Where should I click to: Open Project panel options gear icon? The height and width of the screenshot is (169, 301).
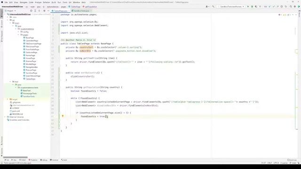tap(44, 11)
